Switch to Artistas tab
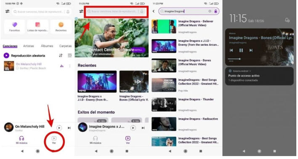The height and width of the screenshot is (159, 298). (x=29, y=46)
